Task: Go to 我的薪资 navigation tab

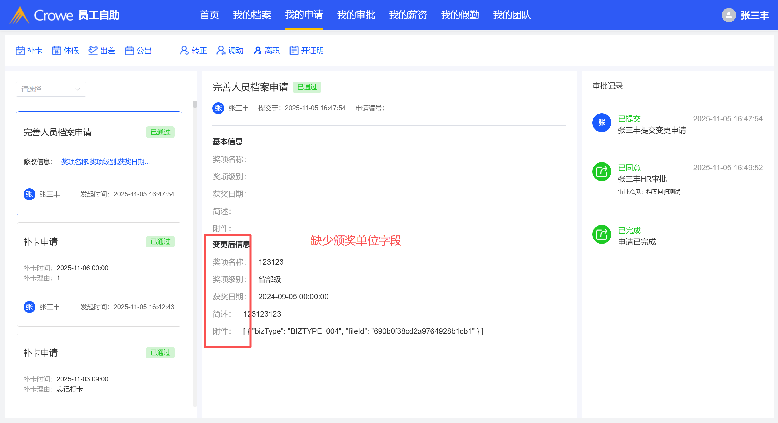Action: (x=408, y=15)
